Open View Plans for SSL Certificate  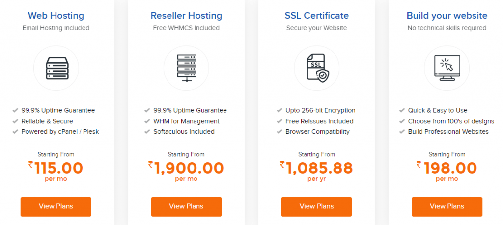tap(317, 206)
